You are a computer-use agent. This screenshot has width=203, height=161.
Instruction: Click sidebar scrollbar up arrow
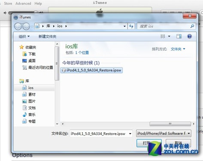pos(57,44)
